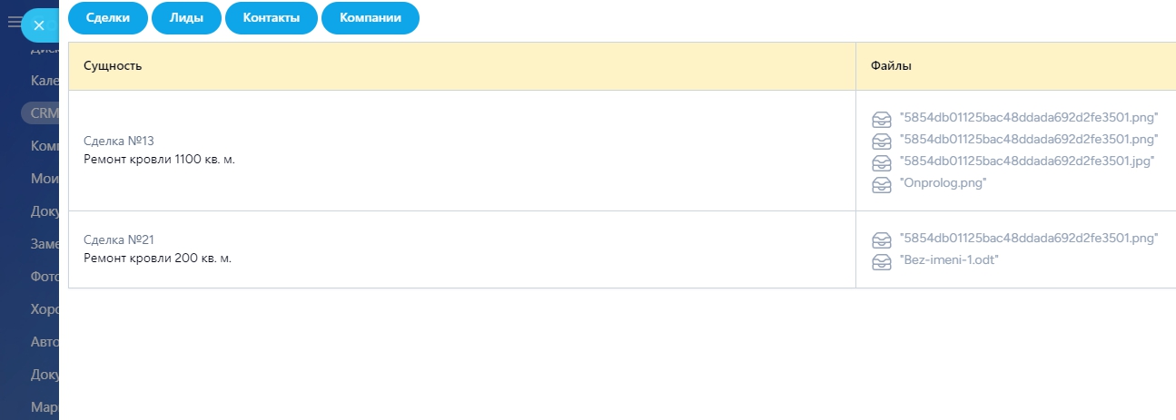
Task: Switch to the Лиды tab
Action: pyautogui.click(x=186, y=18)
